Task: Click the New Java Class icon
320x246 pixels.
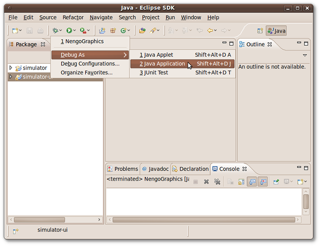Action: pos(123,31)
